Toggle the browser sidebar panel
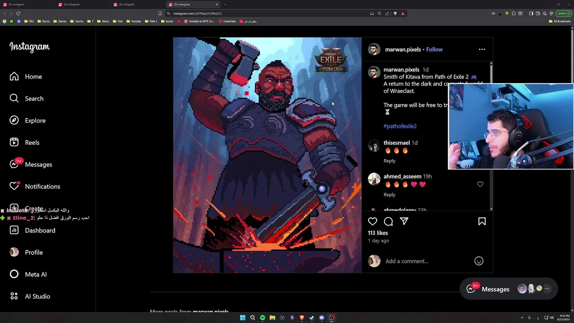This screenshot has width=574, height=323. click(x=531, y=13)
